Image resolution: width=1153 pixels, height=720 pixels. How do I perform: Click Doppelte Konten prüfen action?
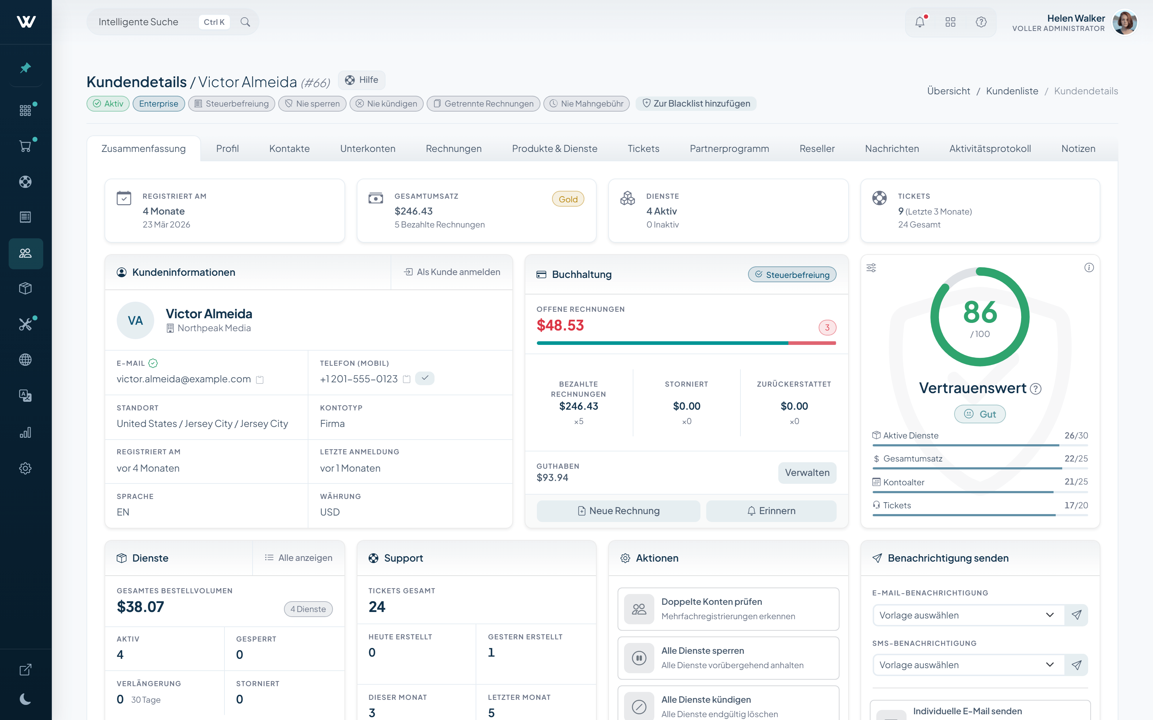(x=728, y=608)
